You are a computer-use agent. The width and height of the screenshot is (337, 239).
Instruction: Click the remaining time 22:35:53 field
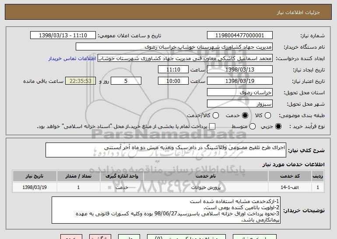point(81,81)
